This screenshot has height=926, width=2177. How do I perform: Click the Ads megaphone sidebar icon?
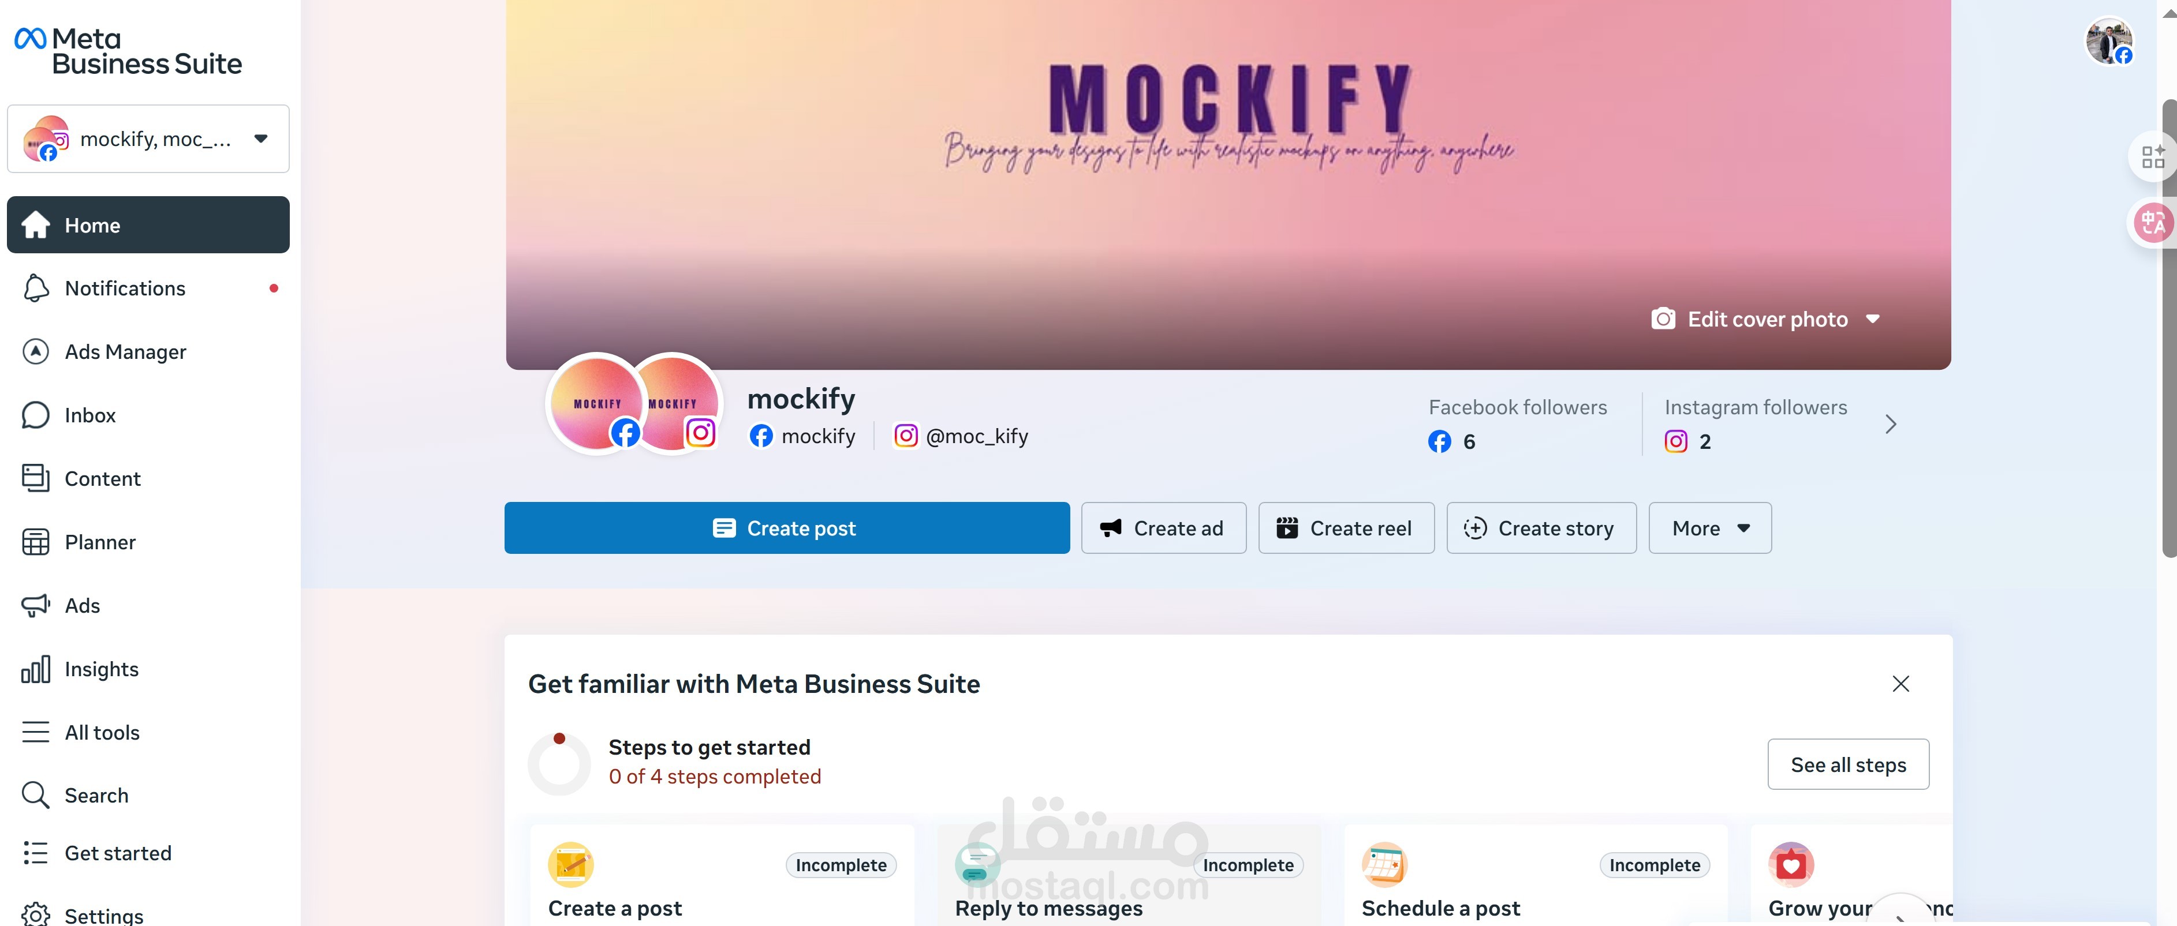click(35, 605)
